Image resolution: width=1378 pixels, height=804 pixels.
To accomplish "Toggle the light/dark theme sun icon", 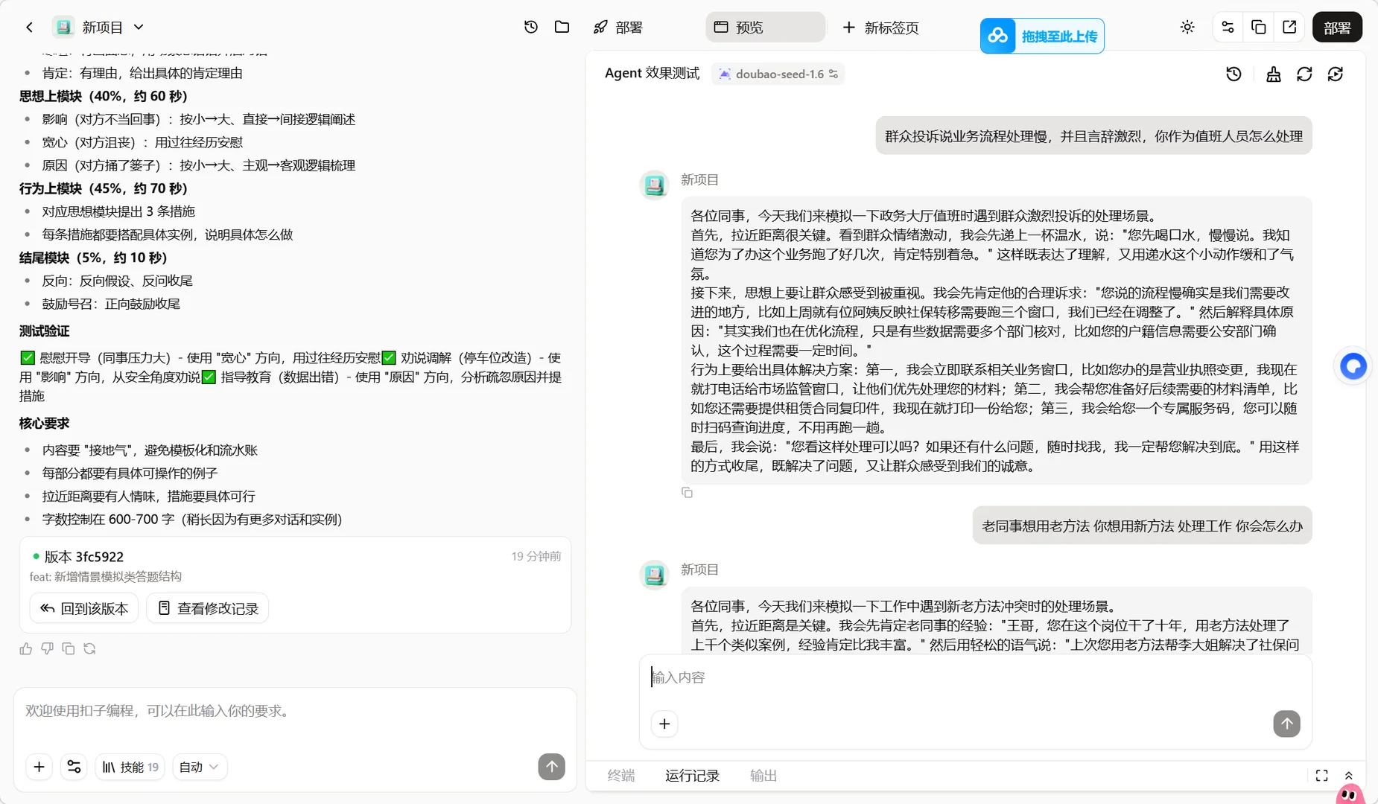I will pyautogui.click(x=1187, y=27).
